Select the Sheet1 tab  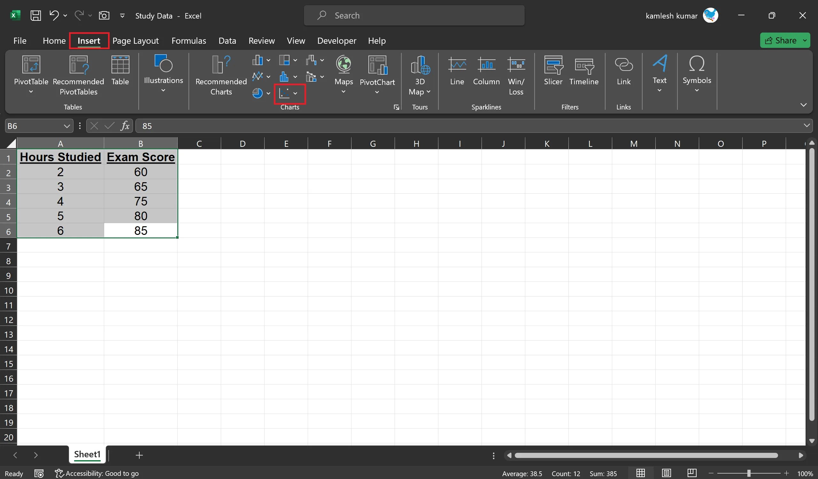pyautogui.click(x=86, y=454)
